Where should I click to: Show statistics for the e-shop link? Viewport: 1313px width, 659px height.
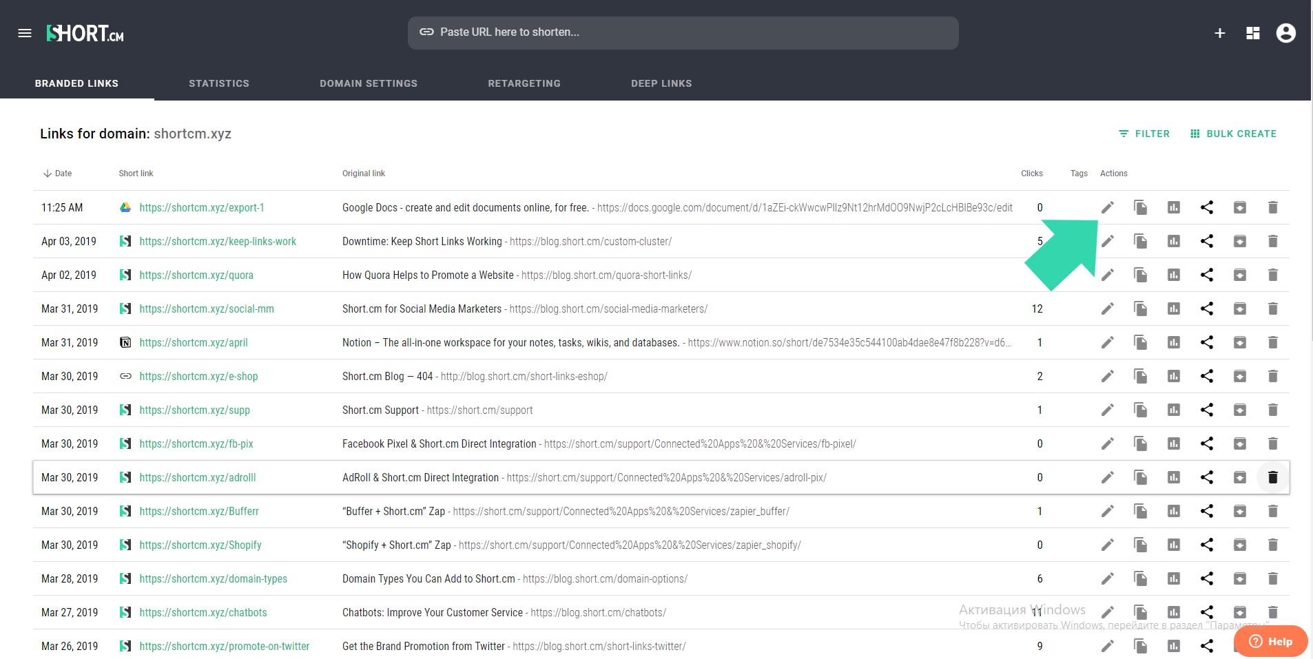point(1173,376)
